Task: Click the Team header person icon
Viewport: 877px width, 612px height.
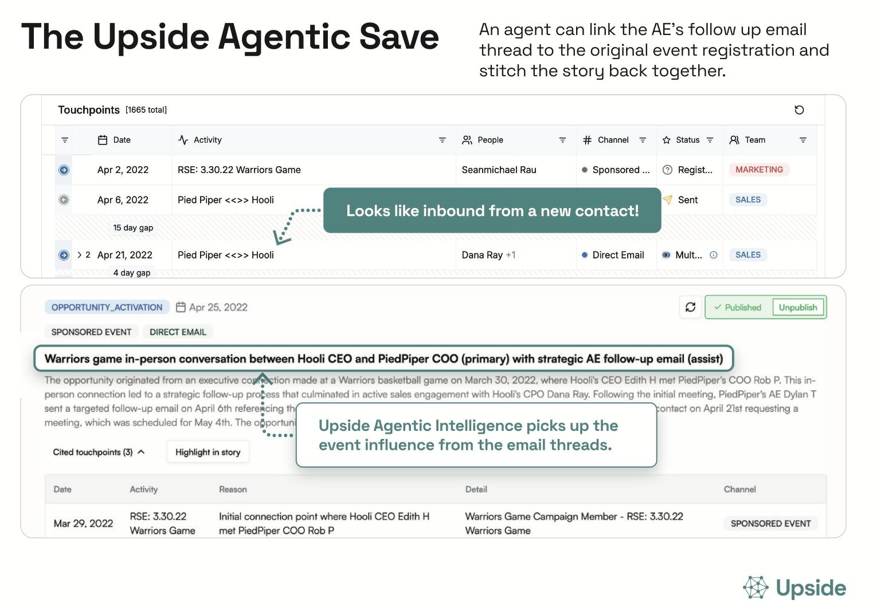Action: (x=734, y=140)
